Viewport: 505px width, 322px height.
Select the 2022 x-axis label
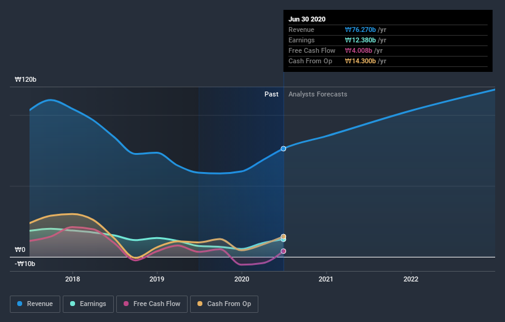(411, 279)
